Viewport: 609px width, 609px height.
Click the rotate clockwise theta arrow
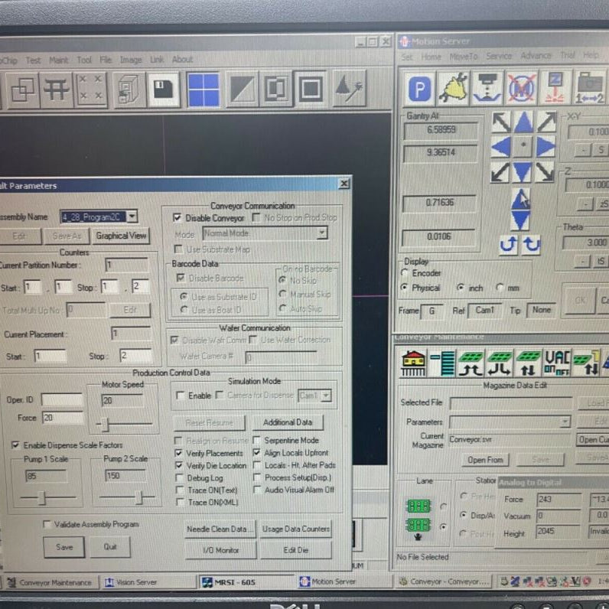coord(531,245)
